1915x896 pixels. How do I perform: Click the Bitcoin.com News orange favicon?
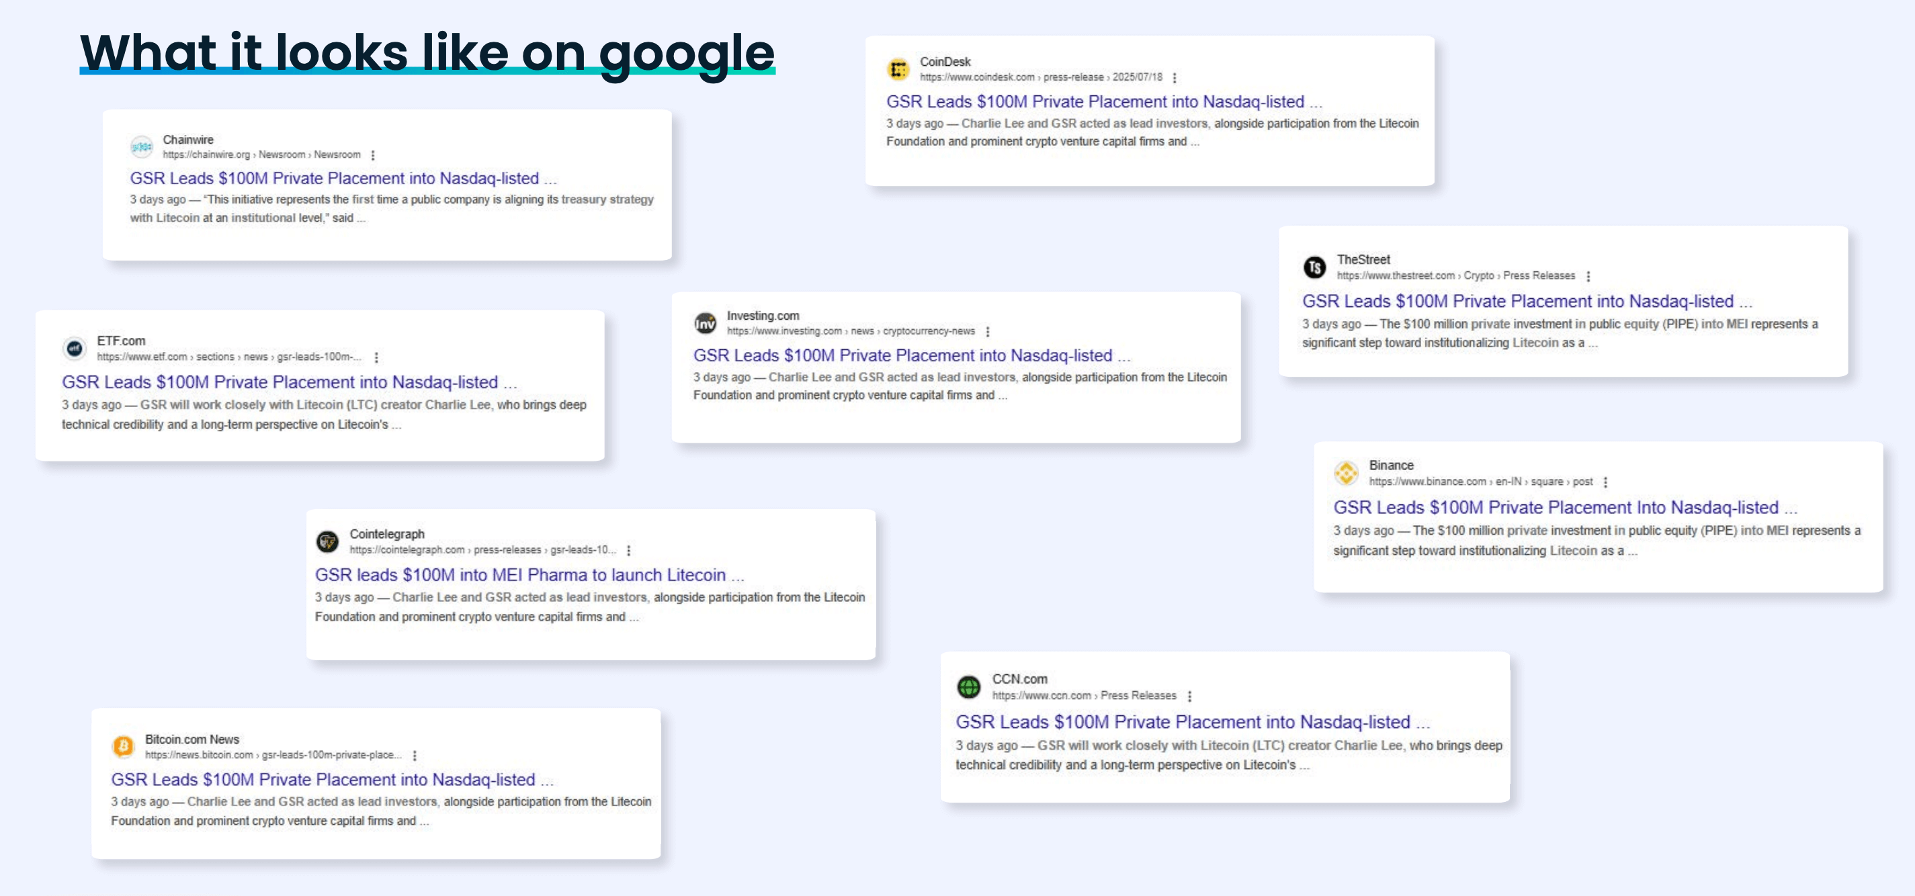(x=124, y=746)
